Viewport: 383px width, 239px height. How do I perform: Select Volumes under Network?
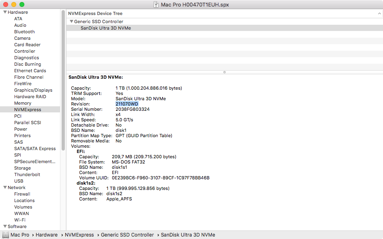click(x=23, y=207)
